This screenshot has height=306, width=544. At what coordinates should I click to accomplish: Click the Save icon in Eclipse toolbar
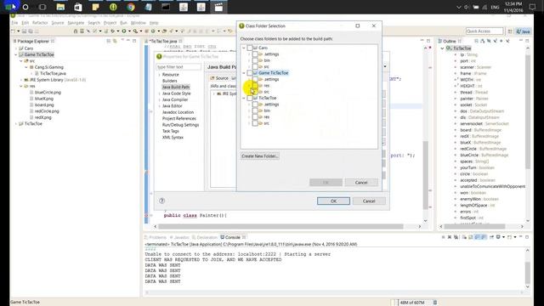[25, 31]
